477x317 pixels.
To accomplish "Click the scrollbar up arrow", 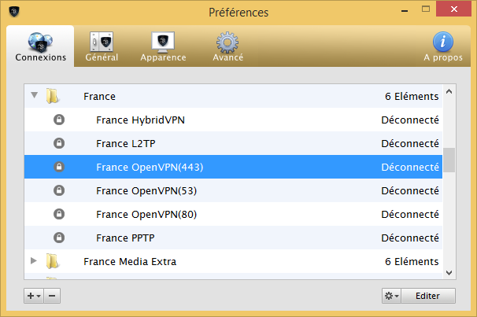I will [x=449, y=91].
